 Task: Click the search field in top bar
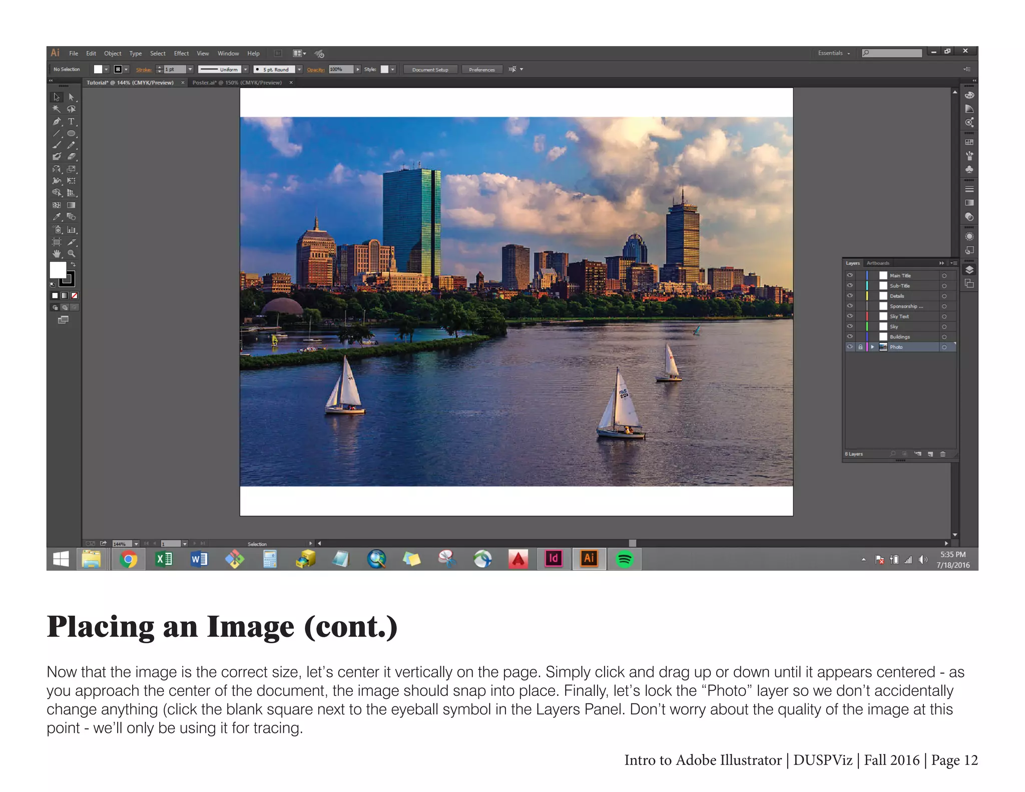tap(892, 53)
